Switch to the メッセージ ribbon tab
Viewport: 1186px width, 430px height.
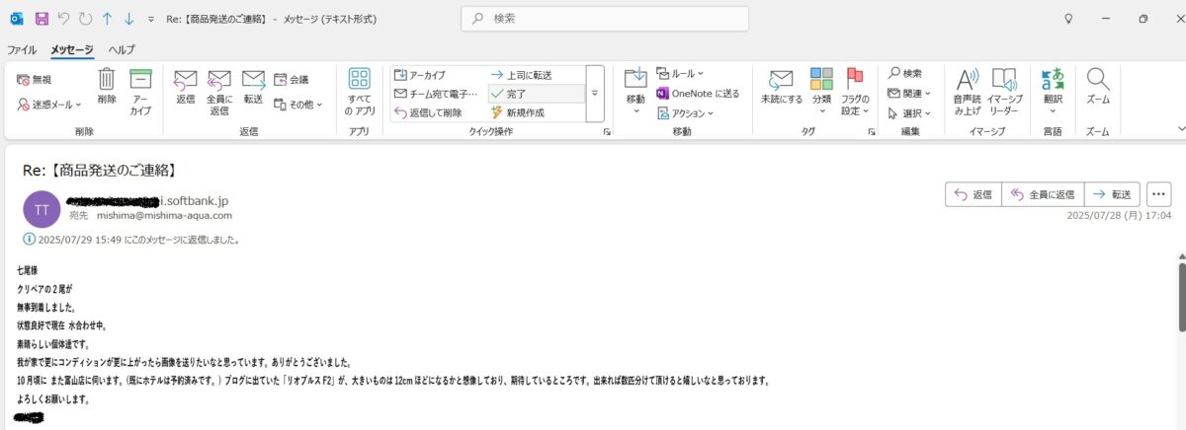[72, 49]
